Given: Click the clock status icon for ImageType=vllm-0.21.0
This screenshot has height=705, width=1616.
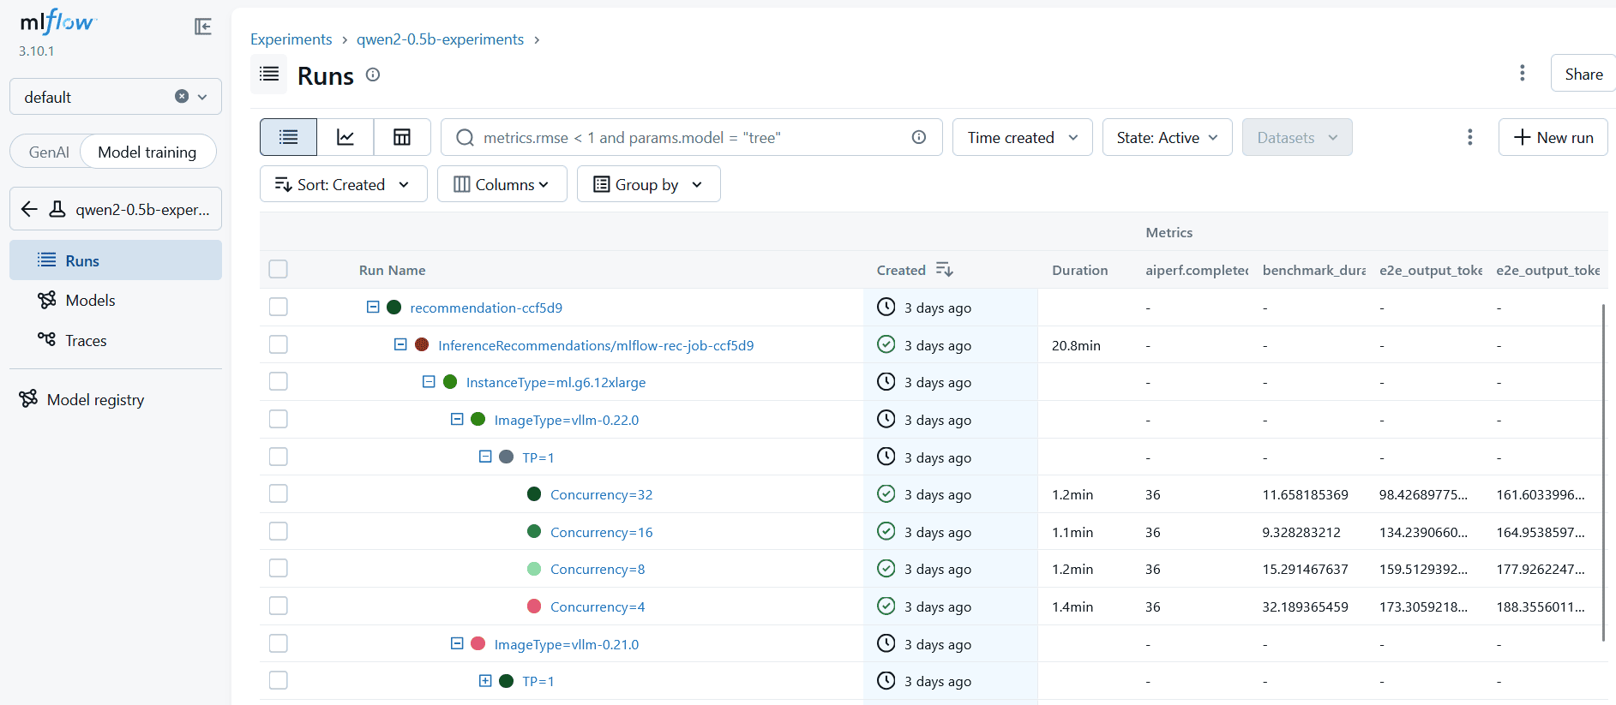Looking at the screenshot, I should (886, 643).
